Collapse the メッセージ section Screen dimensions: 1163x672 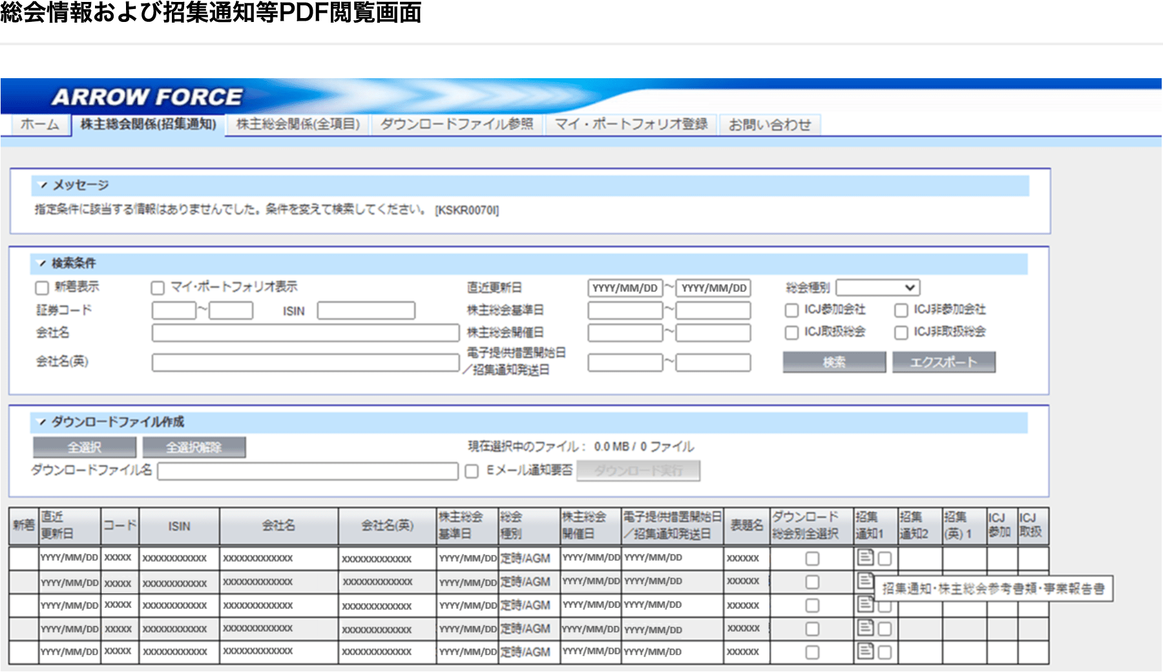(x=43, y=185)
